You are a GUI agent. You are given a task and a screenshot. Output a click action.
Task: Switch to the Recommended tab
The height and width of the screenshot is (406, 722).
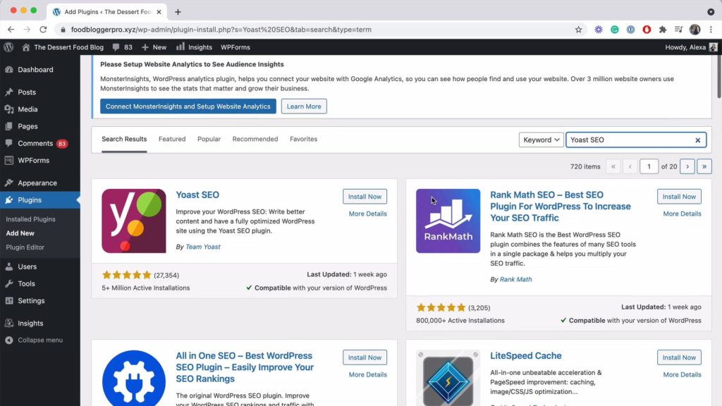click(255, 139)
